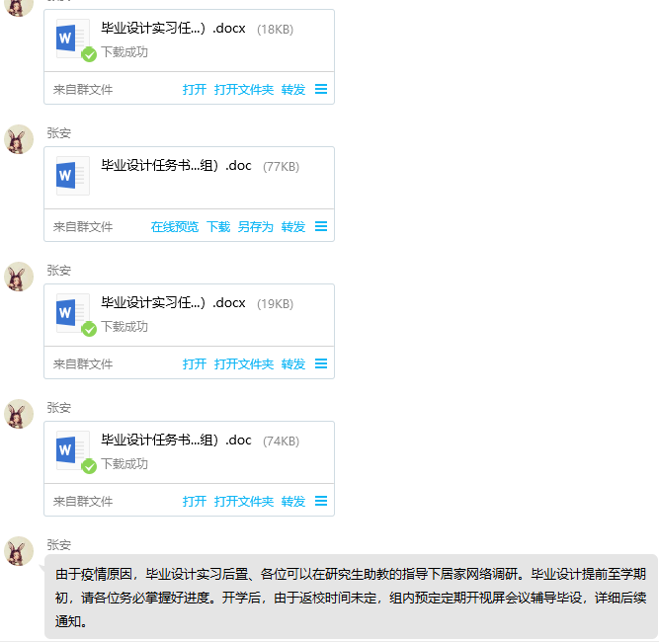Save the 77KB doc file as (另存为)
This screenshot has height=642, width=659.
click(x=256, y=227)
